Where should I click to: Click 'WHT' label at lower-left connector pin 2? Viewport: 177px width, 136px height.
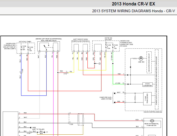[x=25, y=118]
